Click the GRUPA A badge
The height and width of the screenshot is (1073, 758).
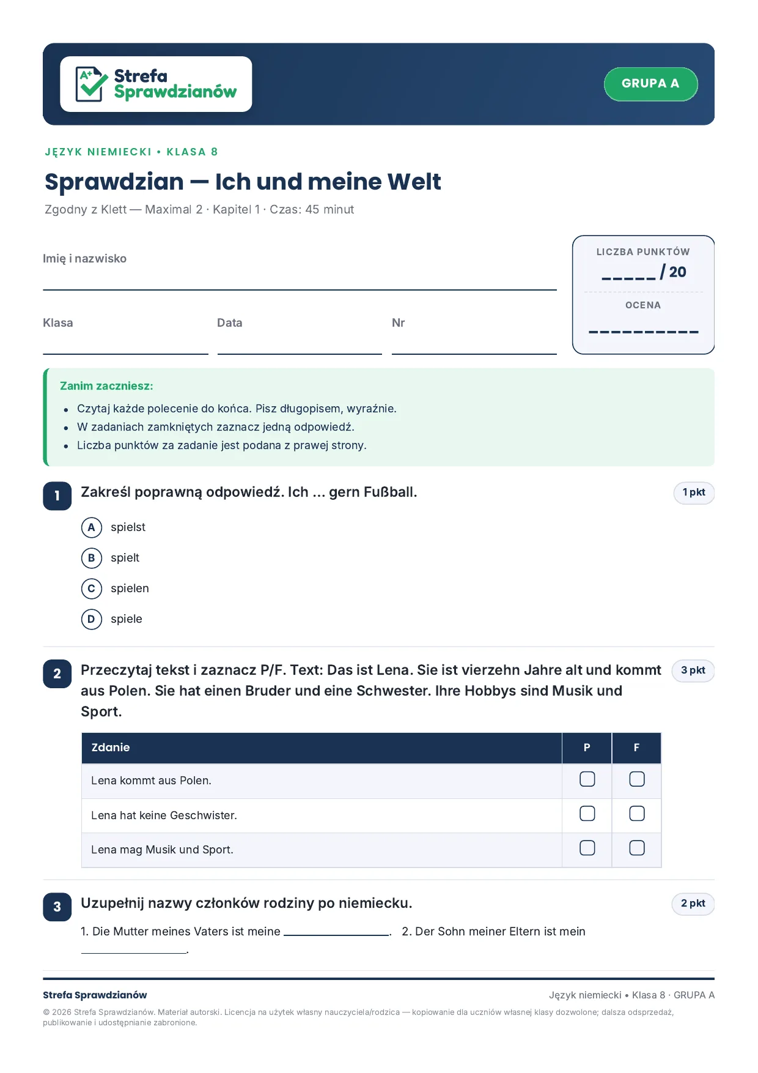coord(650,84)
